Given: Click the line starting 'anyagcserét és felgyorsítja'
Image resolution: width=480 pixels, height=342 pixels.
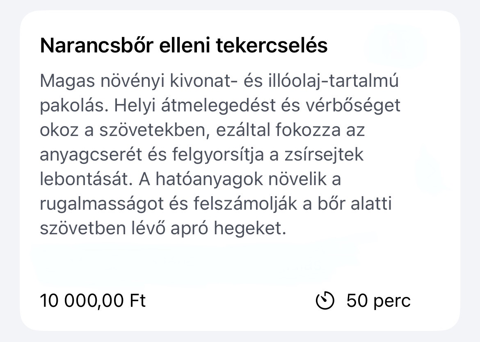Looking at the screenshot, I should click(x=202, y=155).
